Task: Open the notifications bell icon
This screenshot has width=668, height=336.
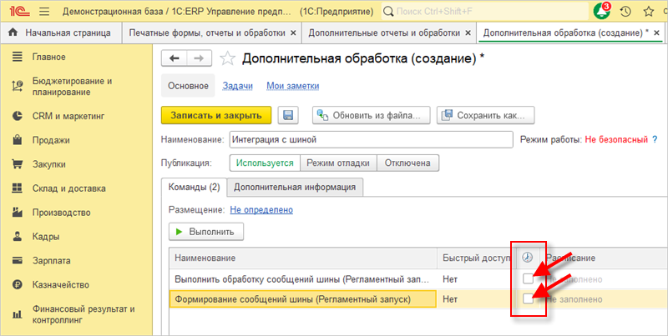Action: 601,12
